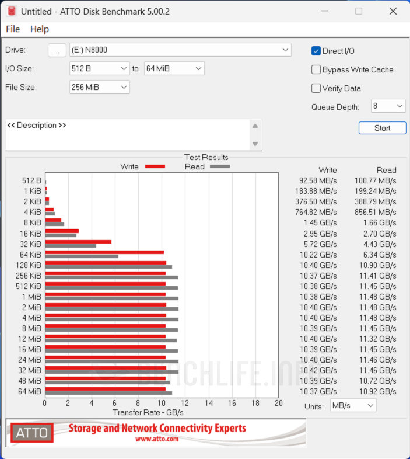Click the 128 KiB chart row label

click(29, 265)
